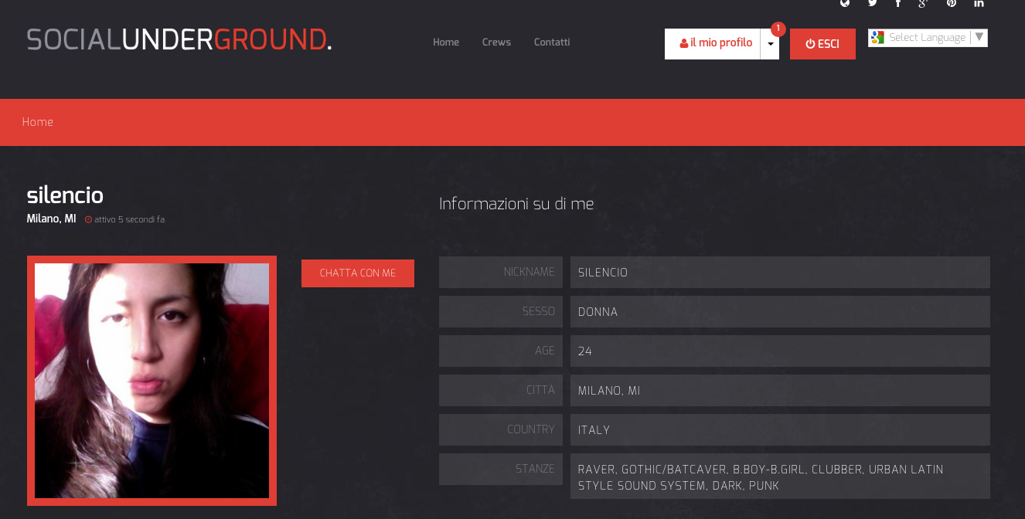Click the attivo 5 secondi fa status text
Viewport: 1025px width, 519px height.
tap(130, 219)
